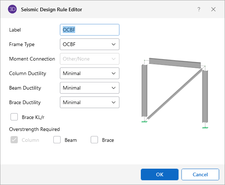
Task: Expand the Brace Ductility dropdown
Action: click(x=89, y=102)
